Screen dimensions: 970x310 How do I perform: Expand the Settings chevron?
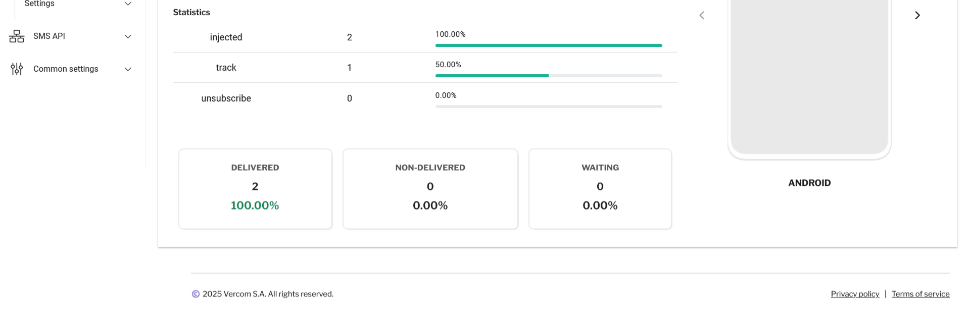click(128, 4)
